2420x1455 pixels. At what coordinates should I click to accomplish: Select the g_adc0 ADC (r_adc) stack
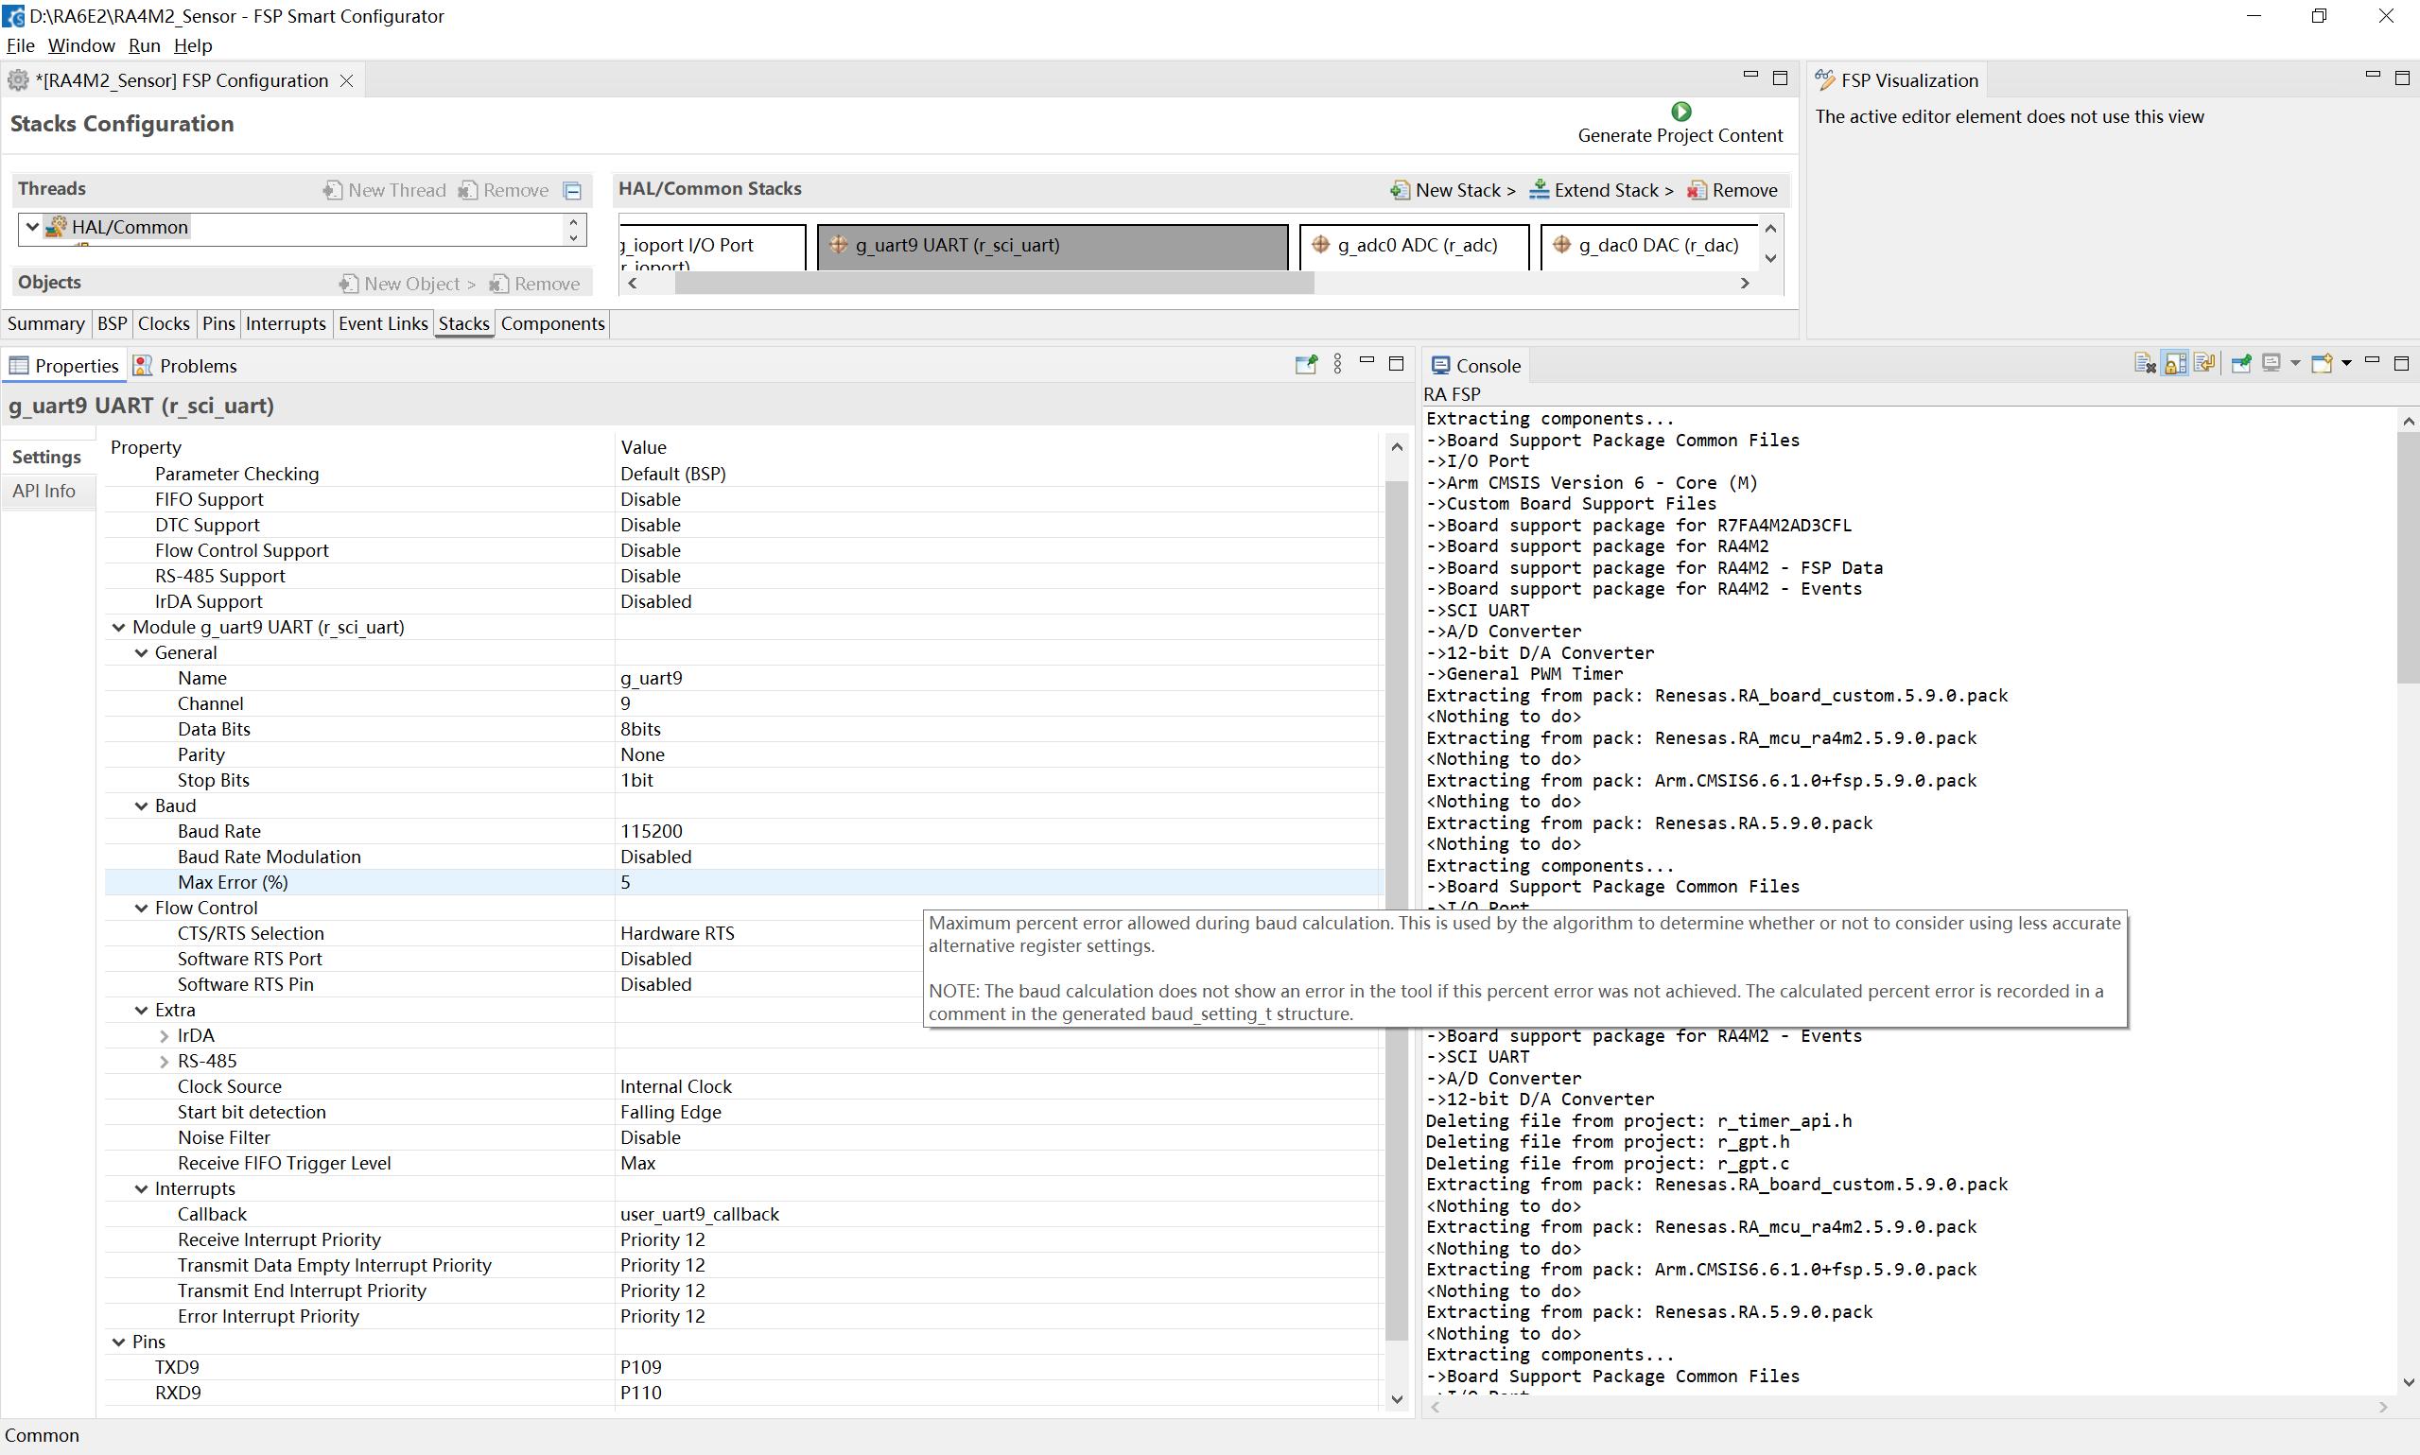click(x=1413, y=245)
